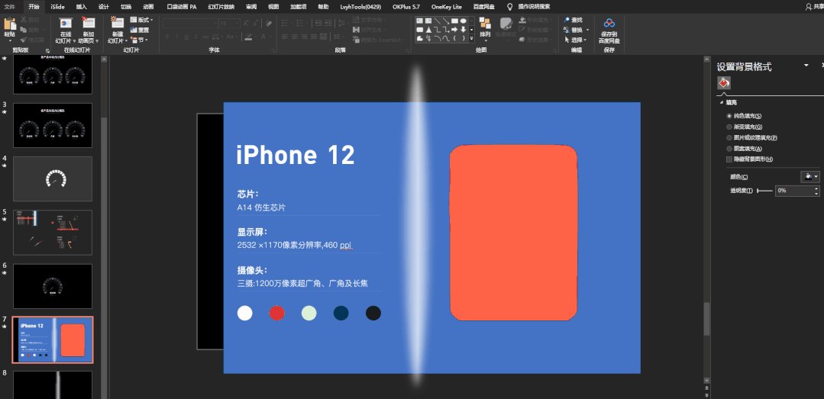Select the right arrow shape in gallery
824x399 pixels.
coord(454,30)
